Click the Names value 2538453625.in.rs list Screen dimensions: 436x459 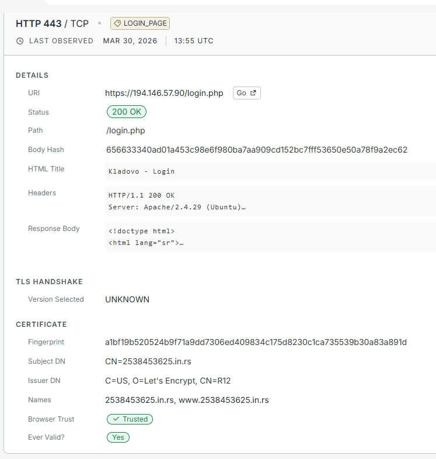coord(187,400)
